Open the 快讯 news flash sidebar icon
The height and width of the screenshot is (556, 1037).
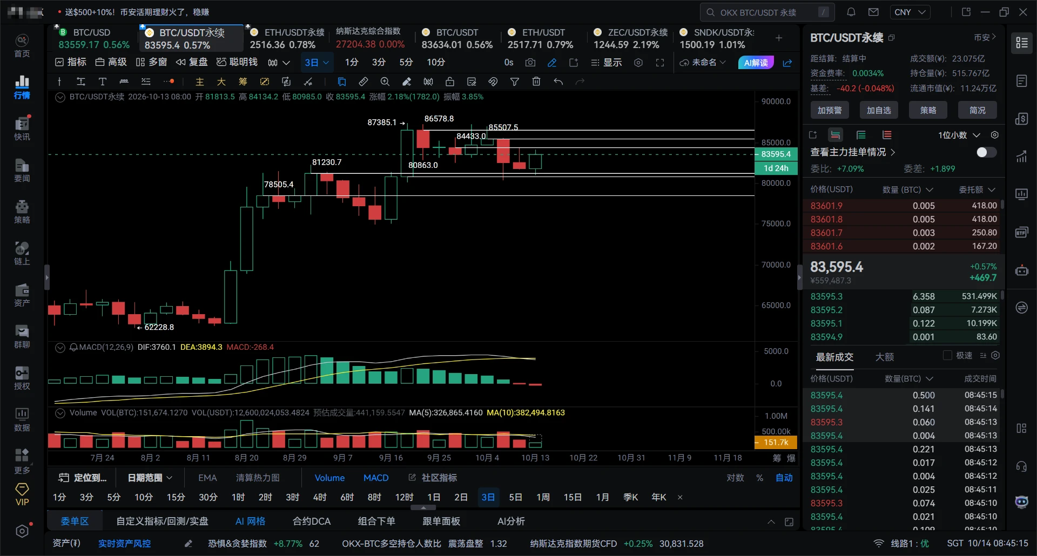point(22,128)
